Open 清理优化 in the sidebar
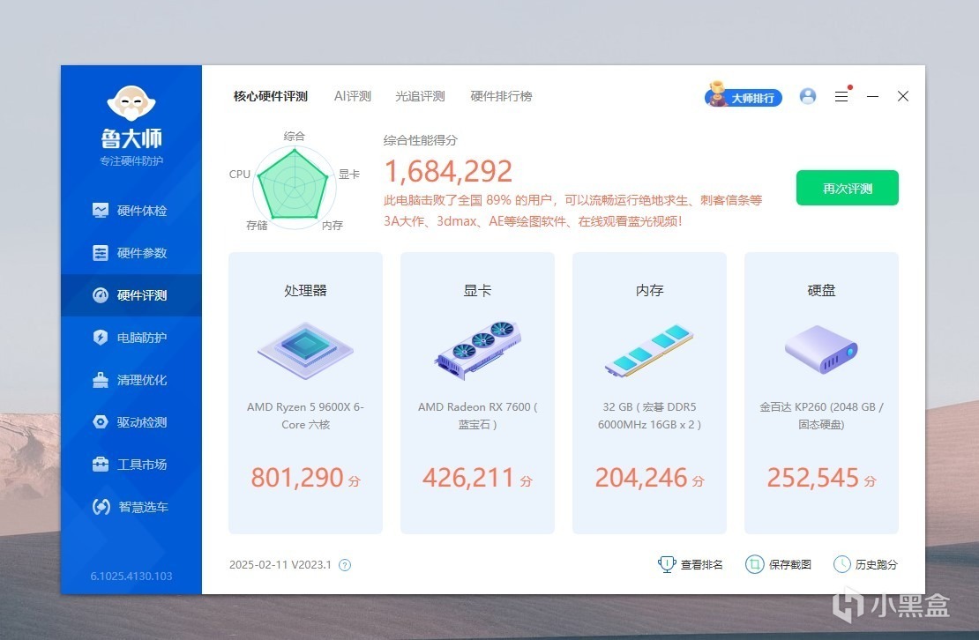Viewport: 979px width, 640px height. (x=131, y=380)
